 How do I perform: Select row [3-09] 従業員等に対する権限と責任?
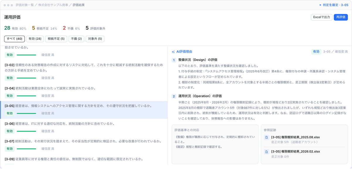(x=84, y=160)
